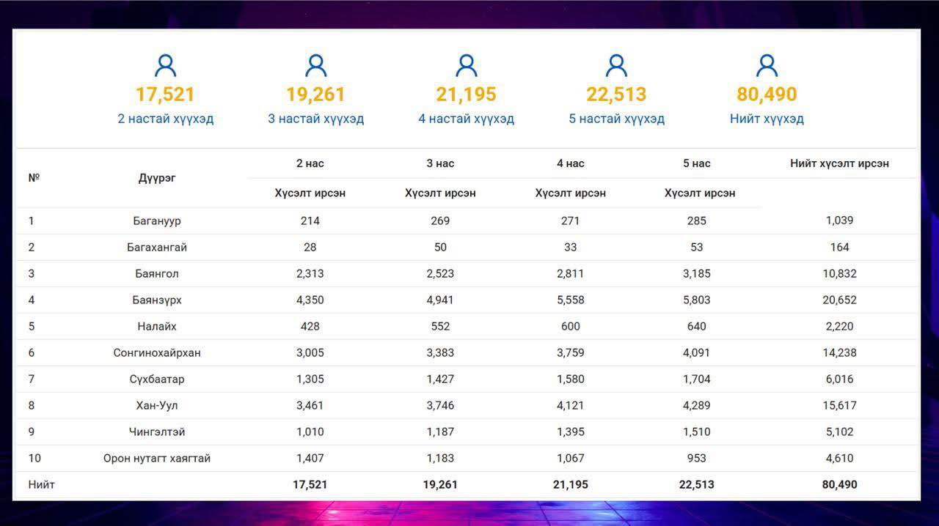The height and width of the screenshot is (526, 939).
Task: Click the Сонгинохайрхан district name
Action: pyautogui.click(x=157, y=352)
